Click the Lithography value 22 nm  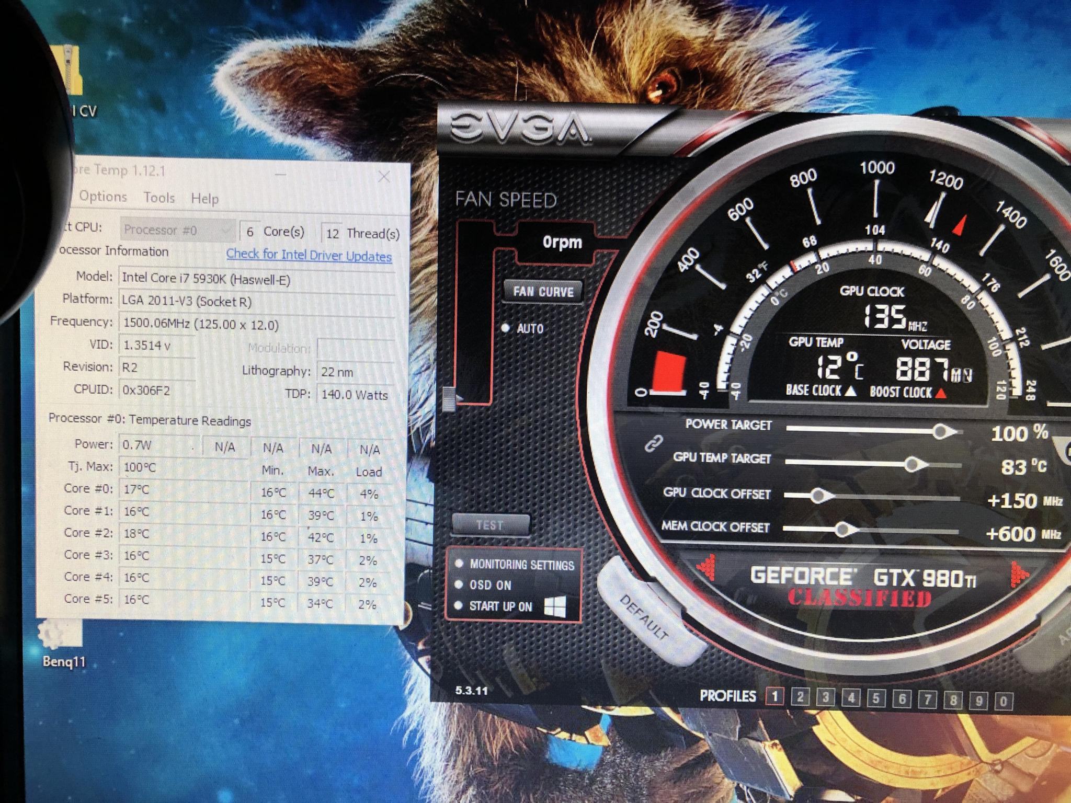click(356, 372)
